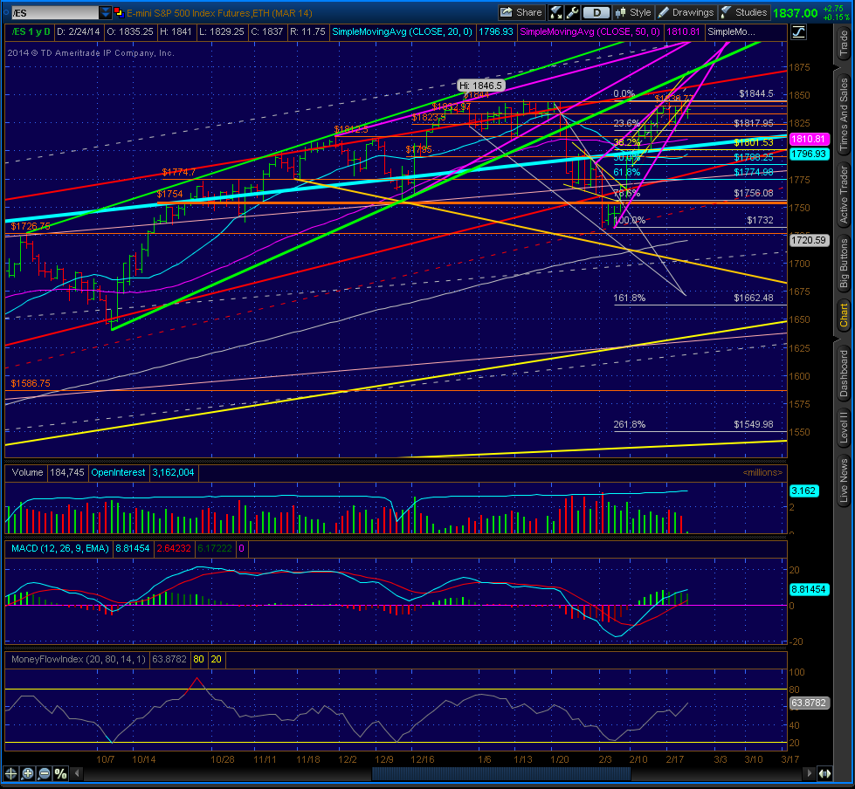Open the Big Buttons side tab

pyautogui.click(x=844, y=263)
